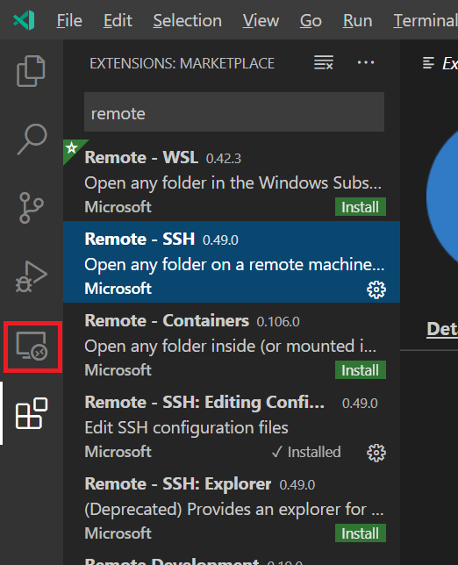
Task: Click the recommended star badge on Remote - WSL
Action: pos(72,147)
